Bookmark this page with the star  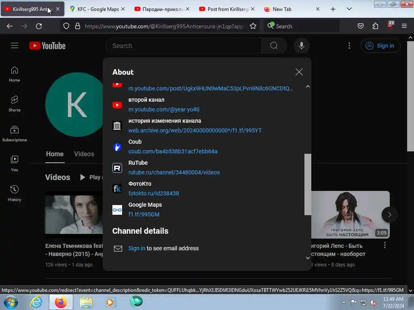[253, 26]
